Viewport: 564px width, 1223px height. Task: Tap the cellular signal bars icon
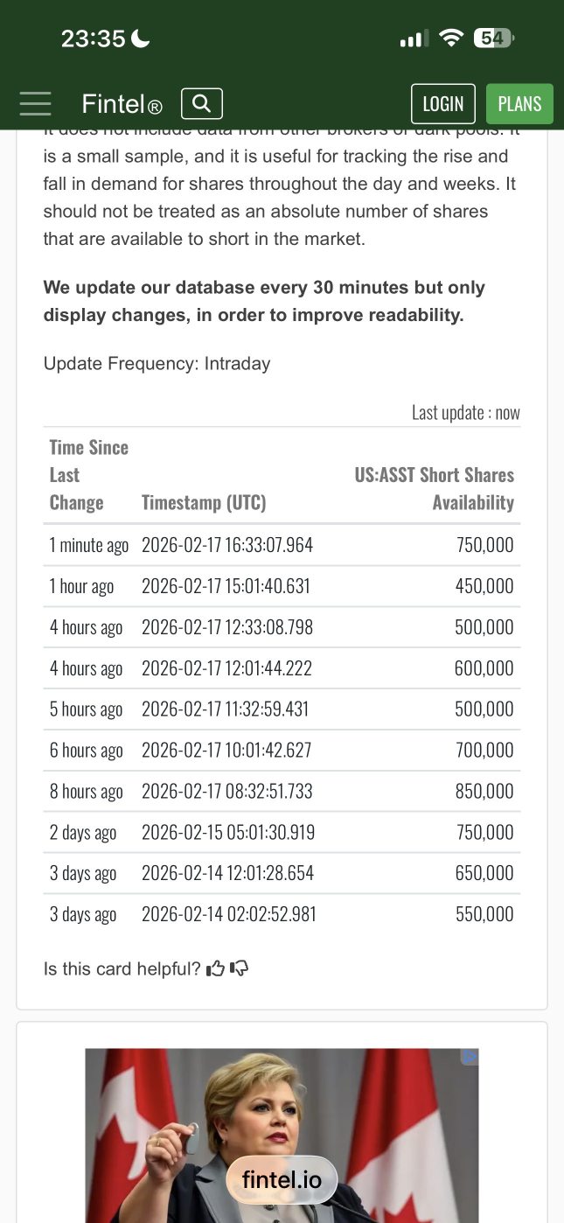[x=414, y=38]
